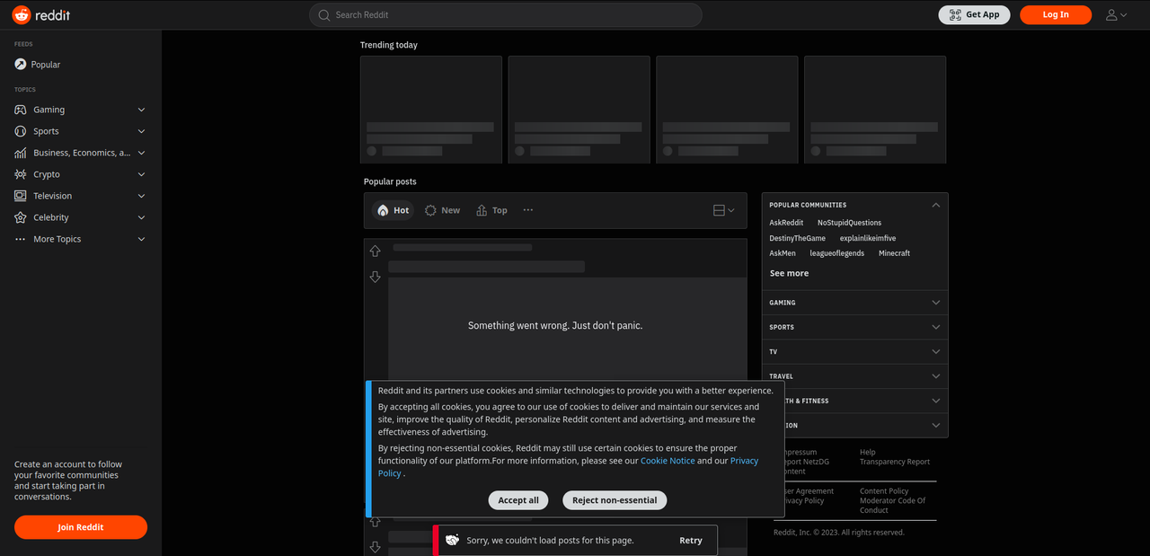
Task: Expand the More Topics chevron
Action: pyautogui.click(x=141, y=239)
